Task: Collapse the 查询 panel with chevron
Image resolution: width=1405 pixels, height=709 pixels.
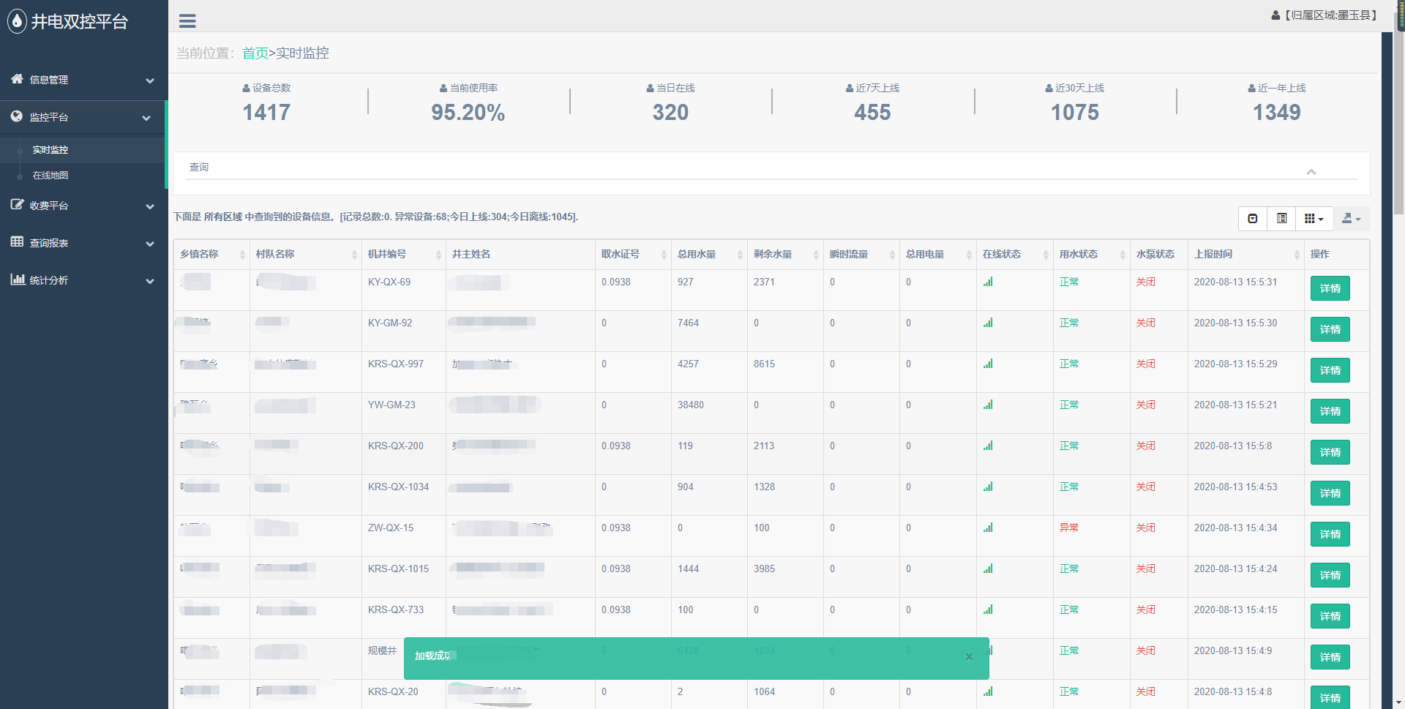Action: point(1311,172)
